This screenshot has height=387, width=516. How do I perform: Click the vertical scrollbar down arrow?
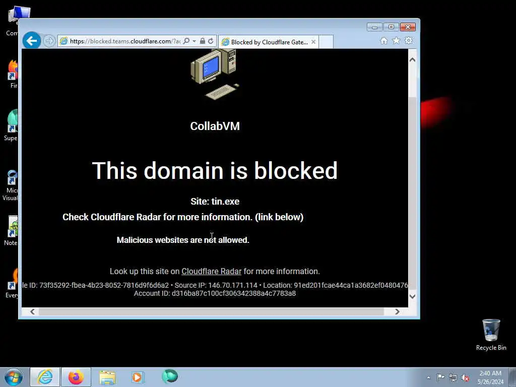pos(412,296)
